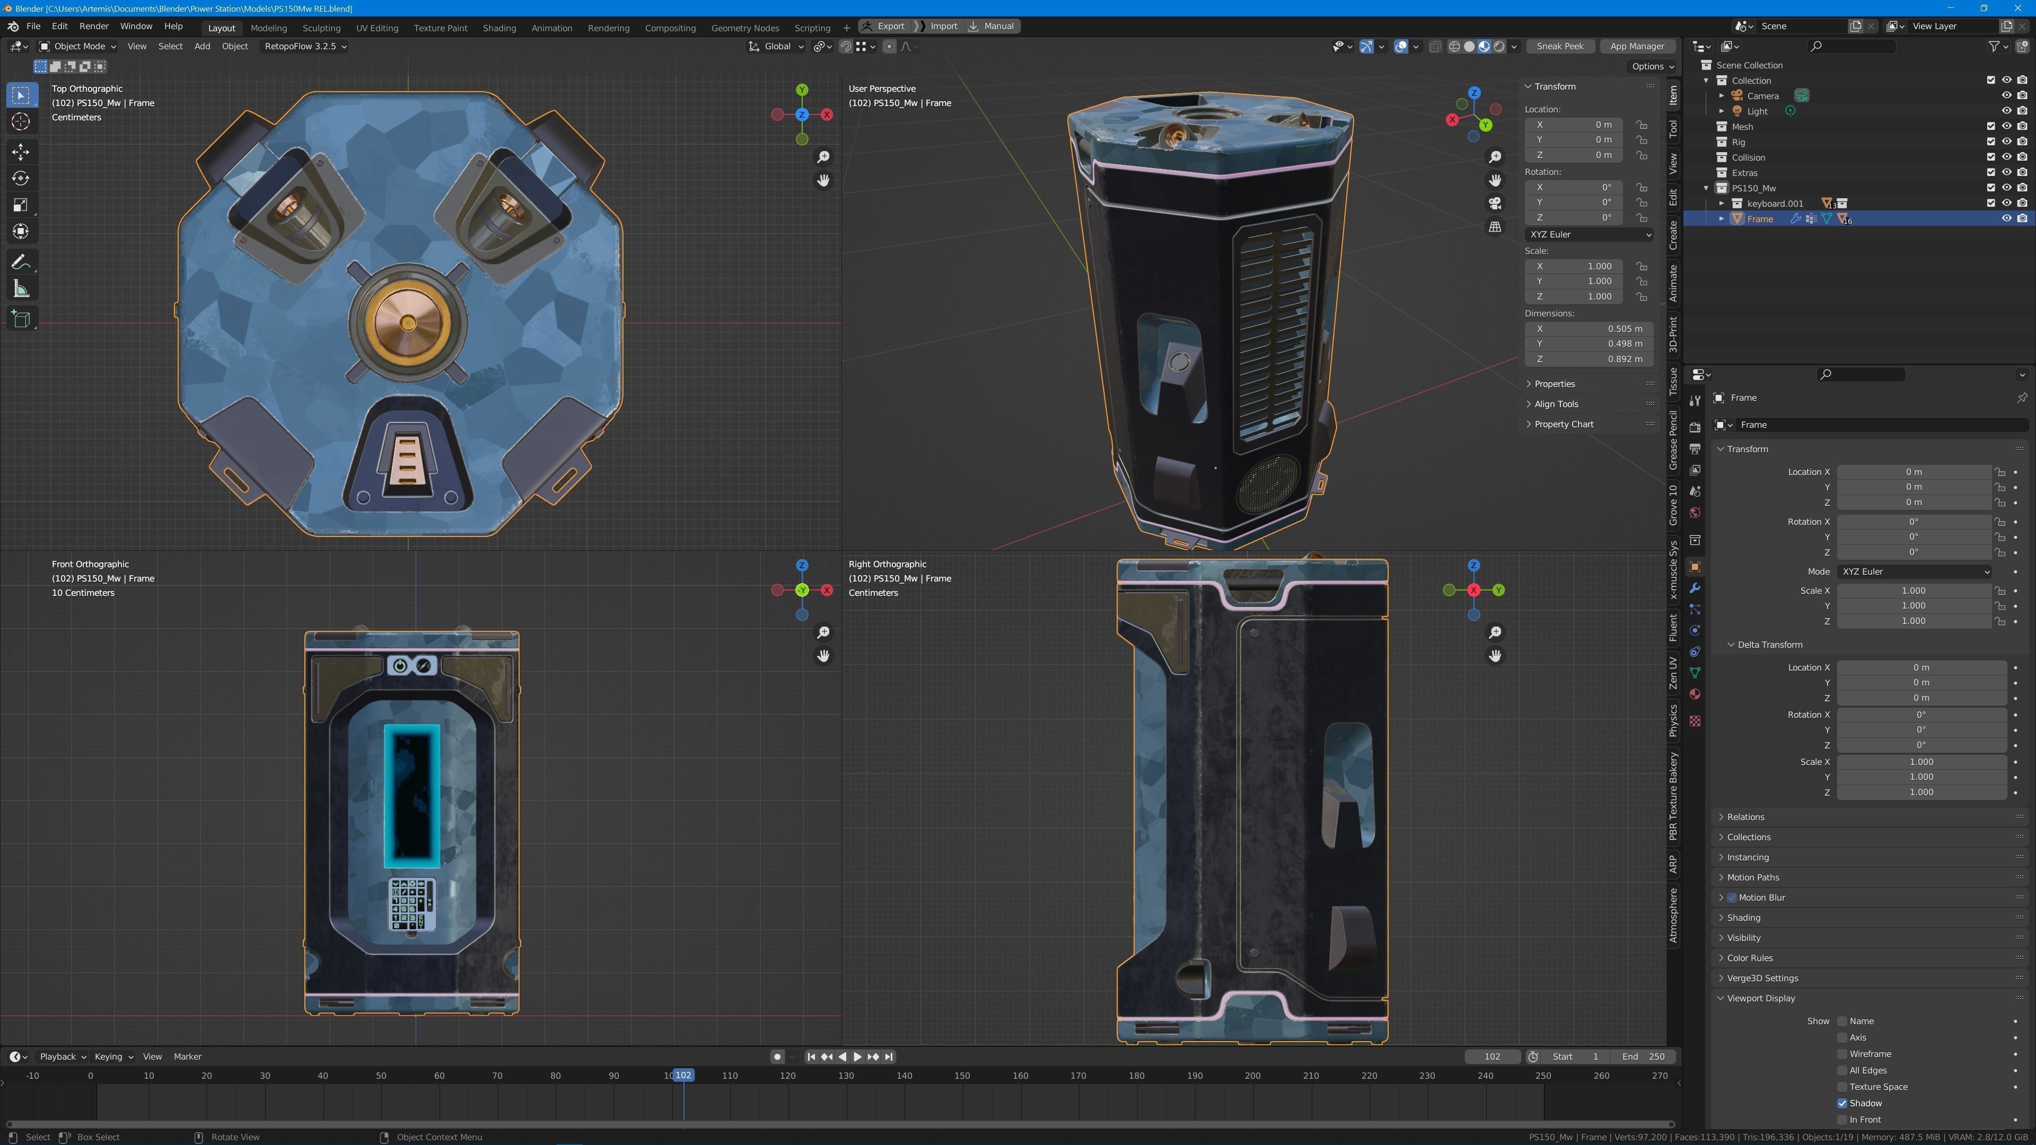The image size is (2036, 1145).
Task: Enable In Front checkbox
Action: click(1842, 1120)
